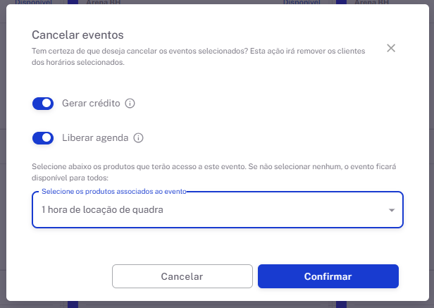Click the Liberar agenda label text
The height and width of the screenshot is (308, 434).
[x=95, y=138]
